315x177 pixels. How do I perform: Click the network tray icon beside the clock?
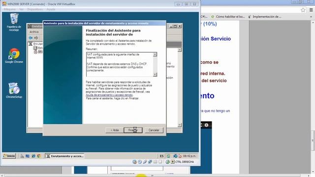pos(175,156)
